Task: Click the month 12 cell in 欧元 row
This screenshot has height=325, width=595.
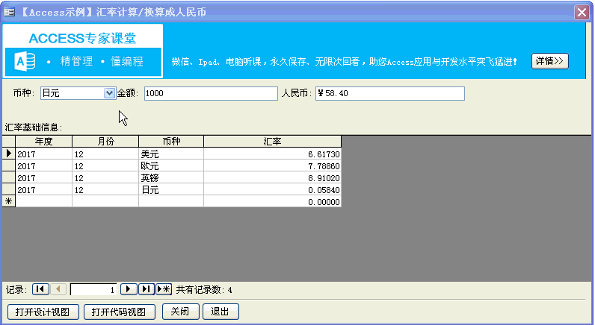Action: tap(105, 165)
